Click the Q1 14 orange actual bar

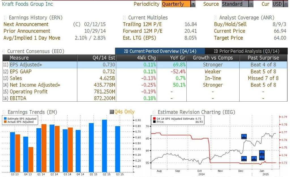[x=44, y=148]
